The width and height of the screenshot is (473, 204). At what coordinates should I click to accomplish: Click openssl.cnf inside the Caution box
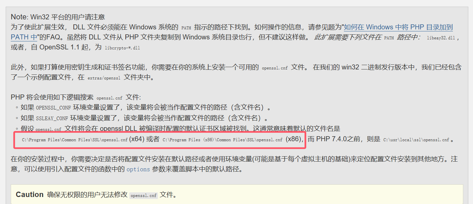pyautogui.click(x=143, y=195)
